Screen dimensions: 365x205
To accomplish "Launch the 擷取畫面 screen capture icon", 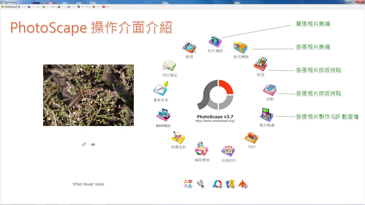I will tap(202, 149).
